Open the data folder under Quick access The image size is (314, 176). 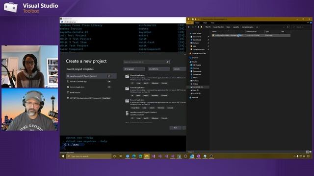195,46
